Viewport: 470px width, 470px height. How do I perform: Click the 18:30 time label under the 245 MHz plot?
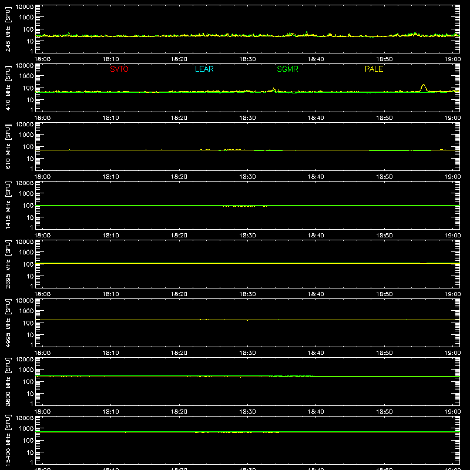(247, 59)
